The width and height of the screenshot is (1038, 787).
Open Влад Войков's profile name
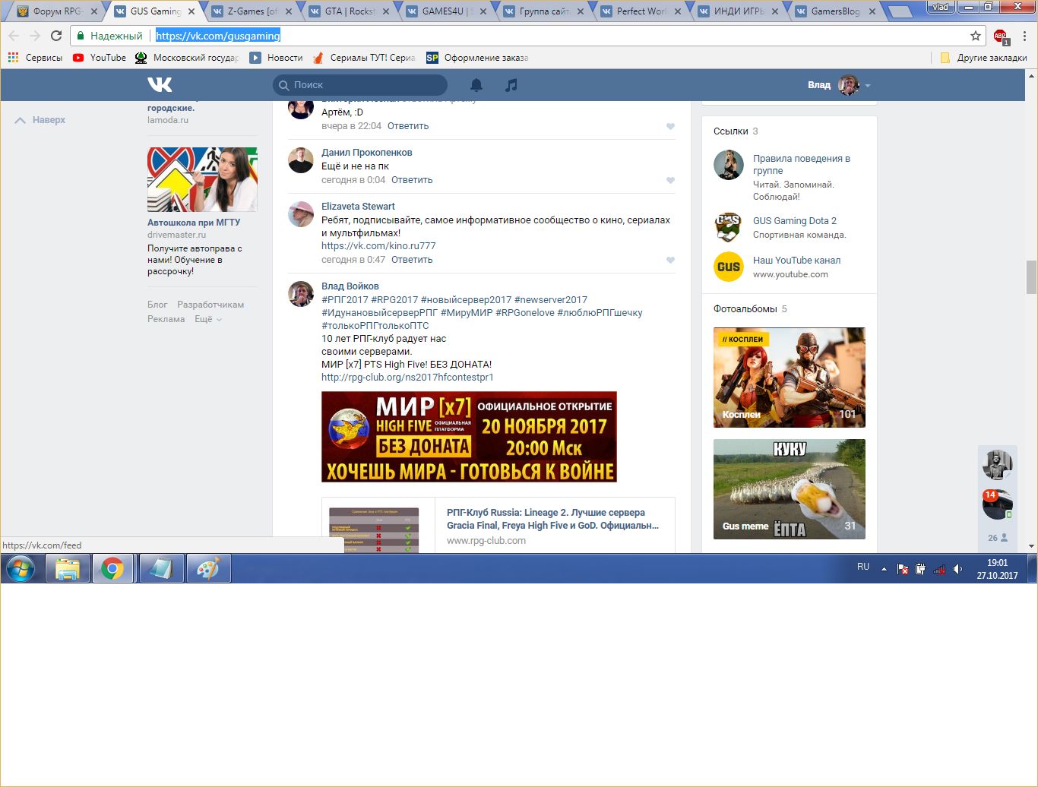pyautogui.click(x=350, y=286)
